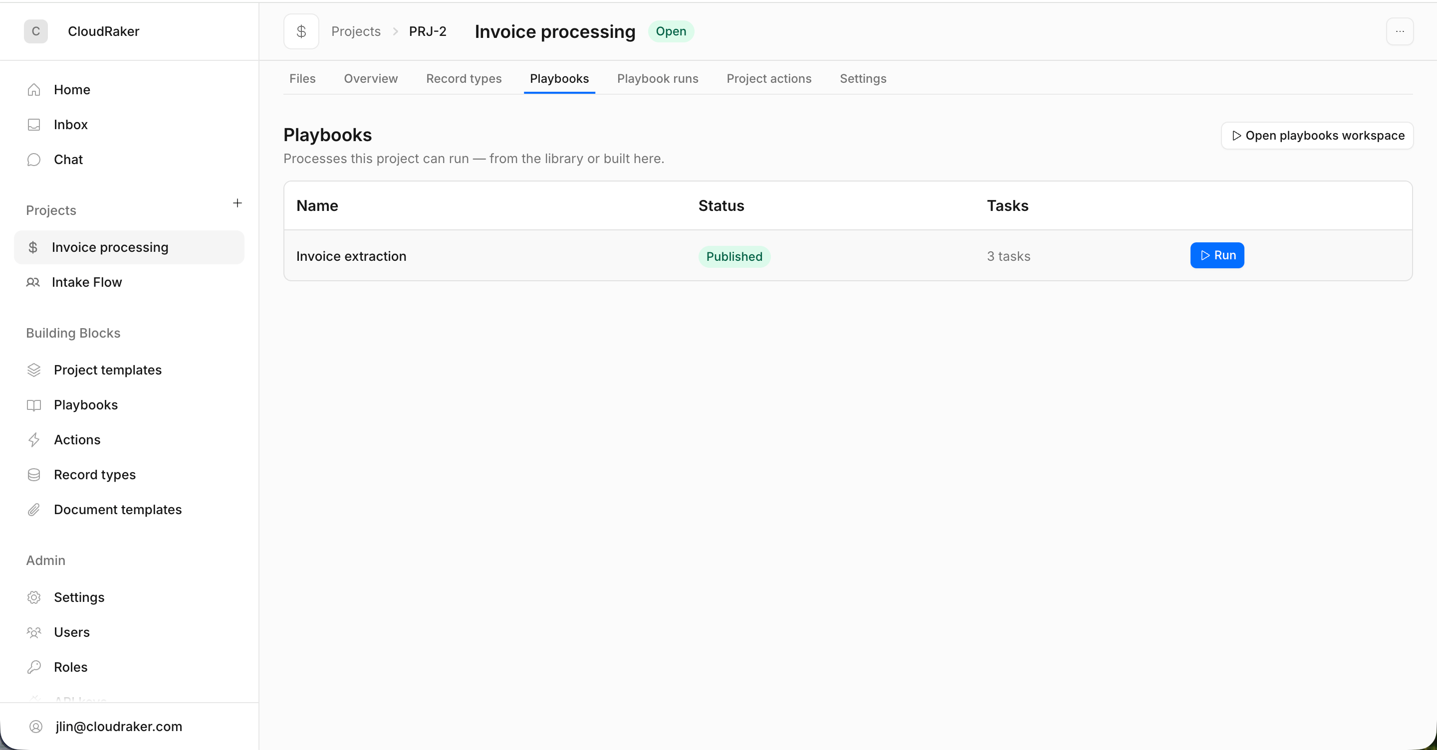Open the CloudRaker workspace switcher
This screenshot has width=1437, height=750.
(x=81, y=31)
